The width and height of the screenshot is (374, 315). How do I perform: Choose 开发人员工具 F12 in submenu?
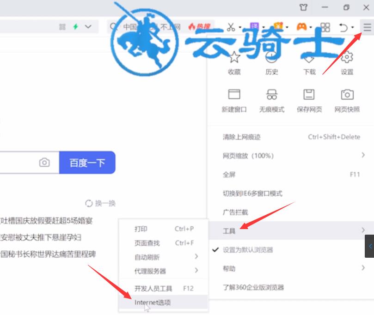point(164,288)
